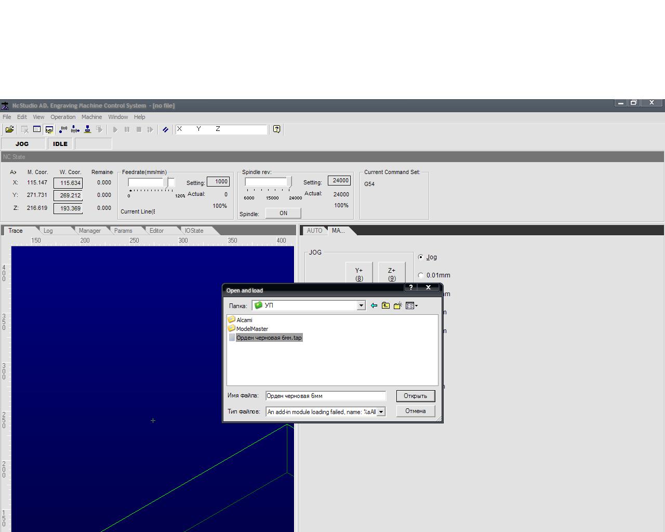Click the Открыть button
This screenshot has height=532, width=665.
415,396
